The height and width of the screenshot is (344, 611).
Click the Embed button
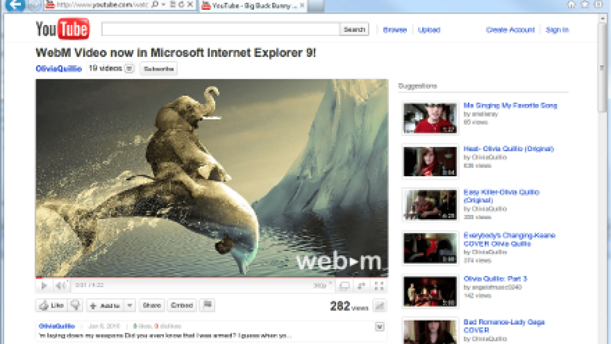[182, 305]
